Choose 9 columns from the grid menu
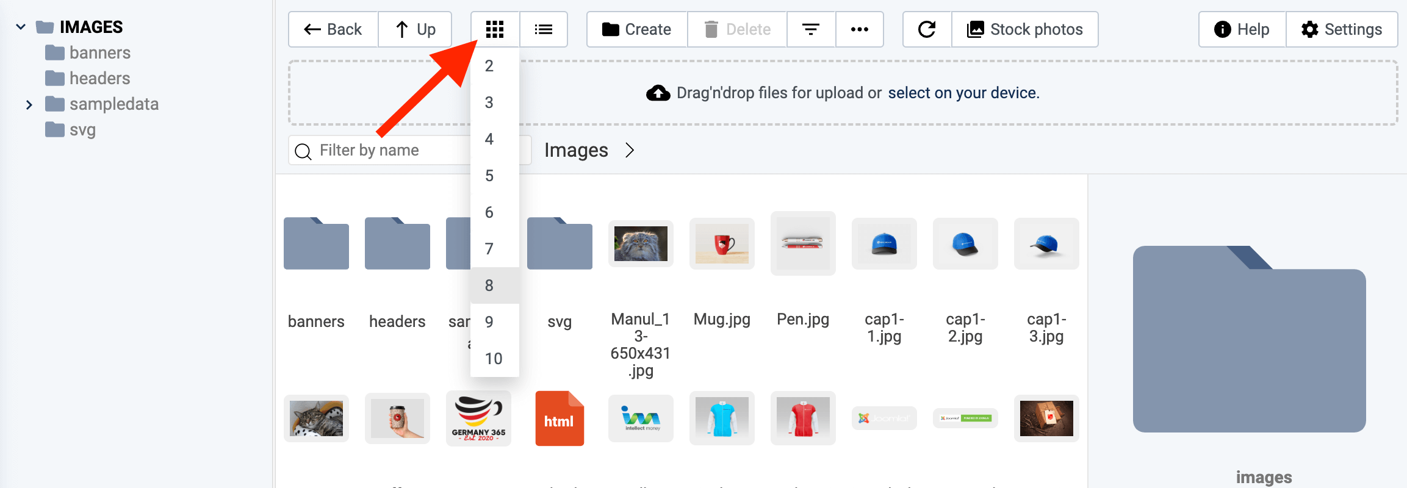Image resolution: width=1407 pixels, height=488 pixels. coord(495,322)
